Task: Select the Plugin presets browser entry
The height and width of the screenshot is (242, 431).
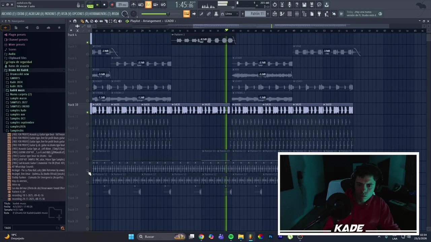Action: pos(17,35)
